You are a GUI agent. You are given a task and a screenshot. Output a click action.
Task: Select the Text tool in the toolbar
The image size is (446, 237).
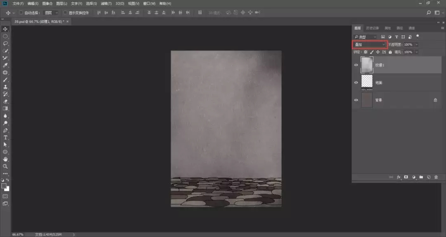pyautogui.click(x=5, y=137)
